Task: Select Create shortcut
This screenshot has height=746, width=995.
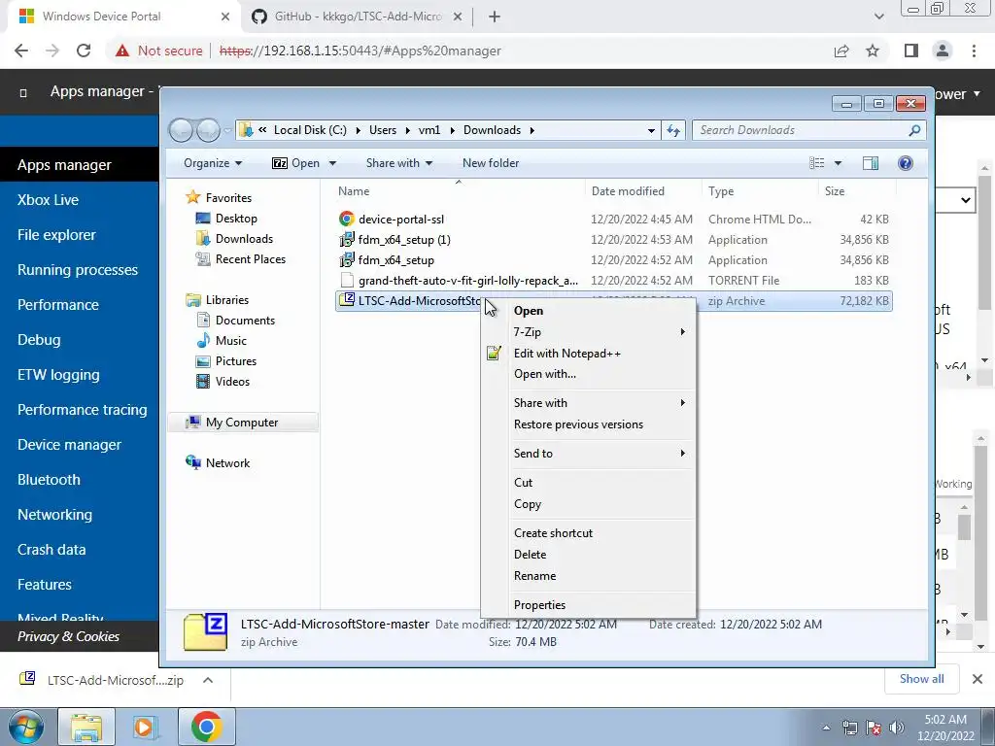Action: 553,533
